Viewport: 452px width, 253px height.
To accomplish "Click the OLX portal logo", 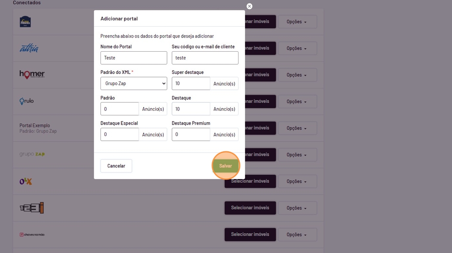I will [x=26, y=182].
